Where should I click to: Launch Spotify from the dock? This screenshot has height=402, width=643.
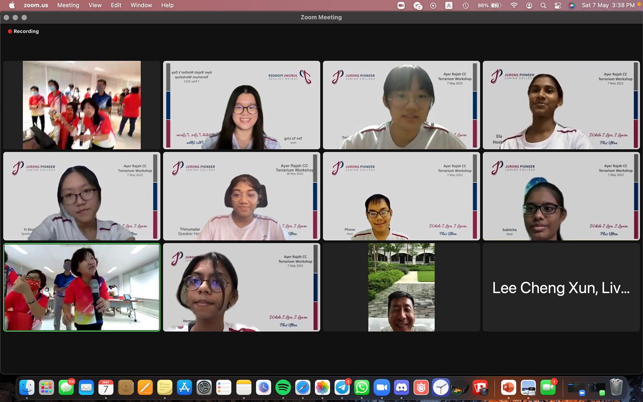(x=283, y=388)
